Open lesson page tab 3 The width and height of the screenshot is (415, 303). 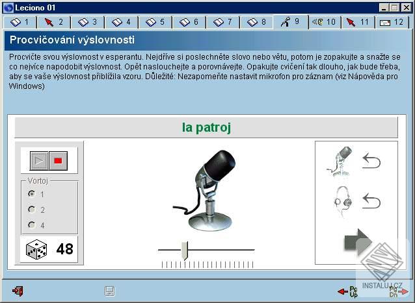[88, 22]
